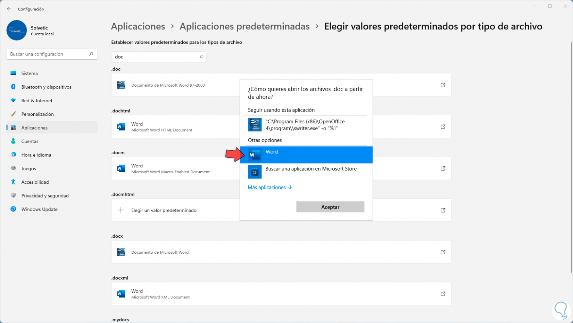
Task: Click the vertical scrollbar on the right edge
Action: pos(571,157)
